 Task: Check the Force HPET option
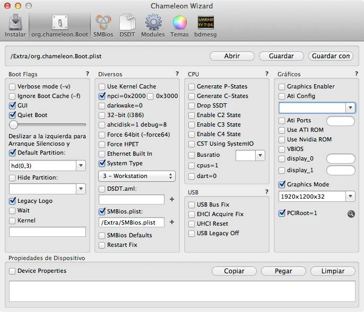tap(102, 145)
